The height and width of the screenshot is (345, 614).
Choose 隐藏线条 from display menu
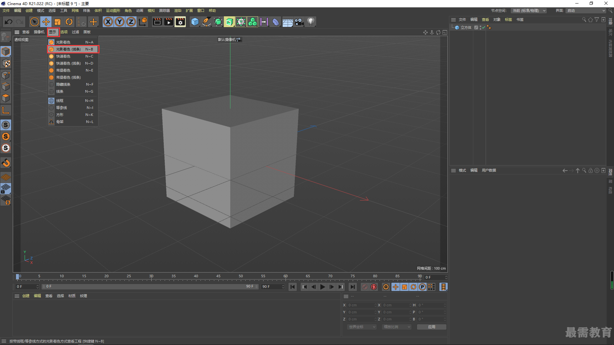[73, 84]
